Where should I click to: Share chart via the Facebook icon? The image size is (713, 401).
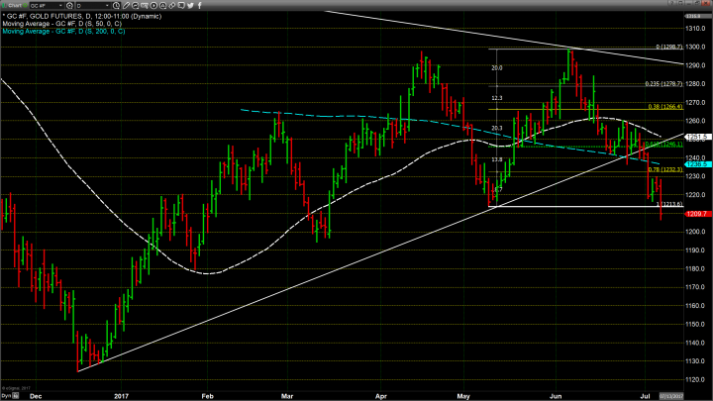click(x=200, y=5)
